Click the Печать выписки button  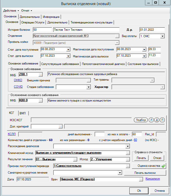(x=145, y=173)
